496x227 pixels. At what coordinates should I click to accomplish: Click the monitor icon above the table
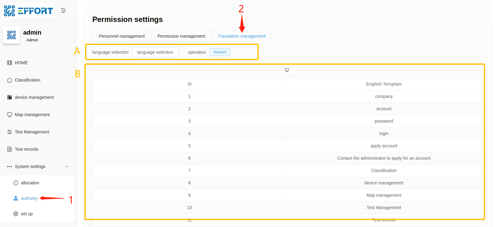pos(287,70)
